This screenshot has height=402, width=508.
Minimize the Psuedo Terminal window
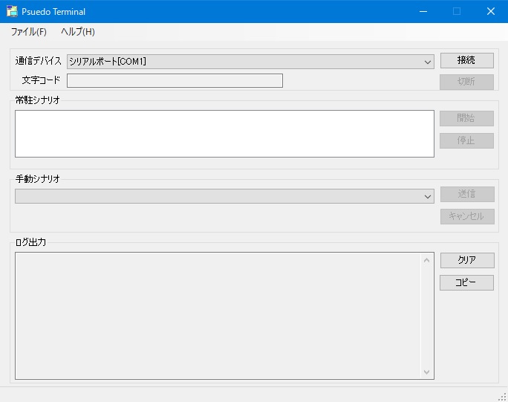(x=423, y=11)
